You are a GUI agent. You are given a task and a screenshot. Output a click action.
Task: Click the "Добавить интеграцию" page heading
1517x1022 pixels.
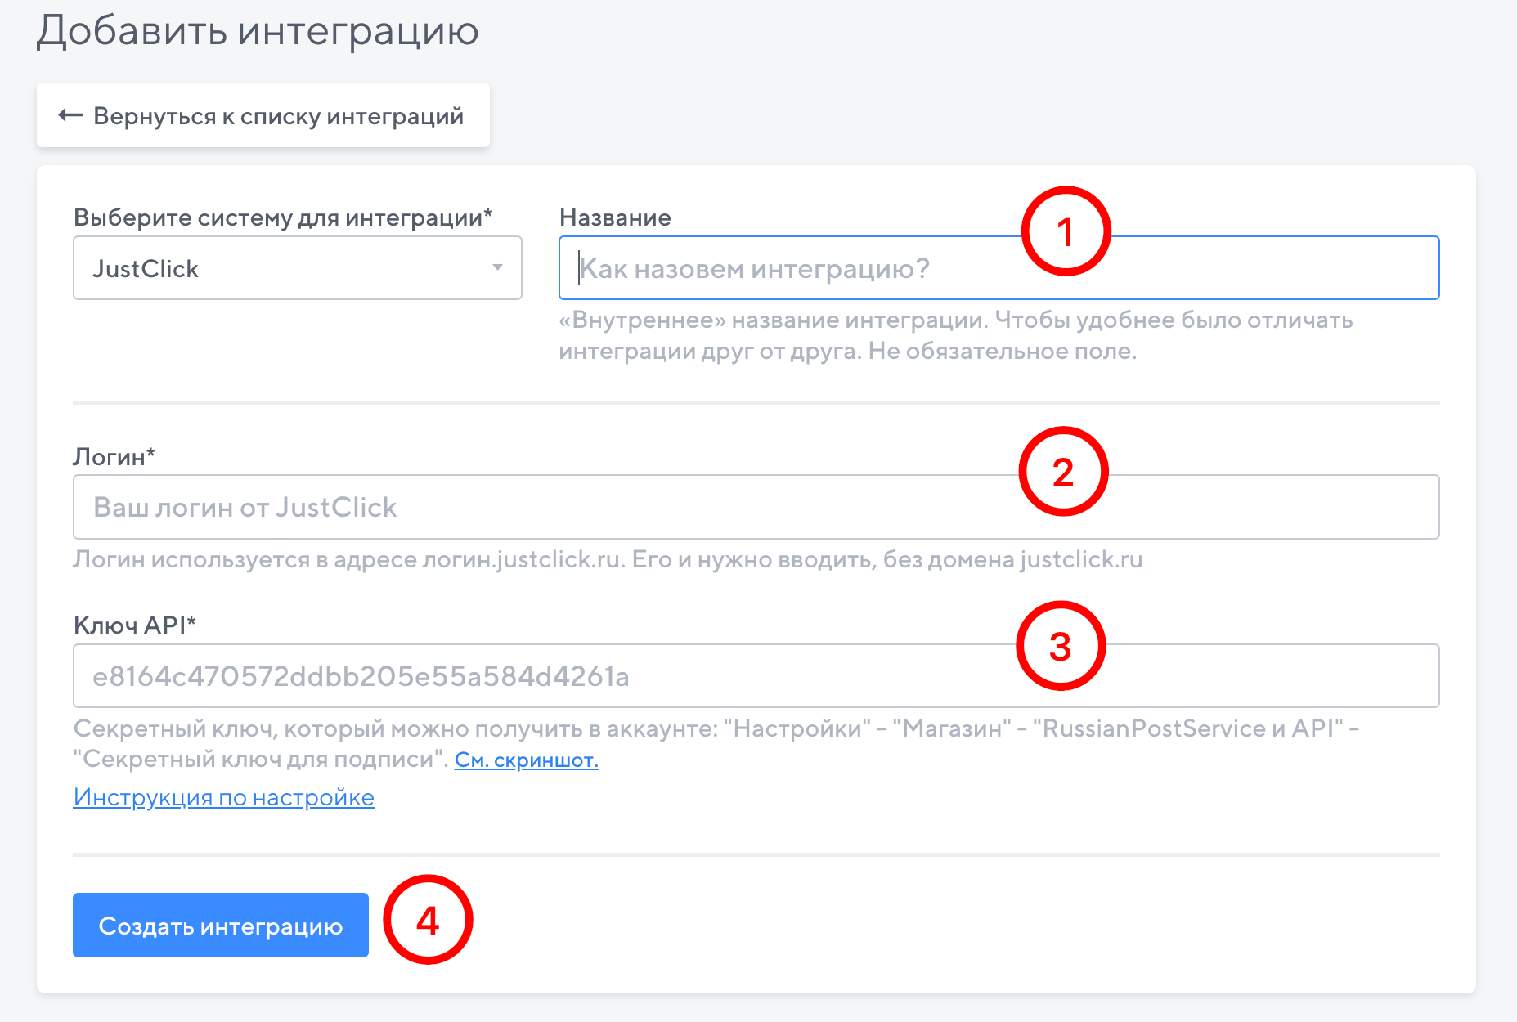click(x=258, y=31)
